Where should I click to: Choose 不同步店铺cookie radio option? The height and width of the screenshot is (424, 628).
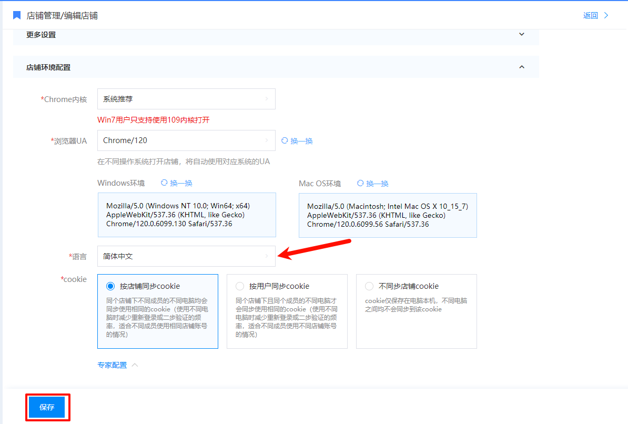coord(369,286)
